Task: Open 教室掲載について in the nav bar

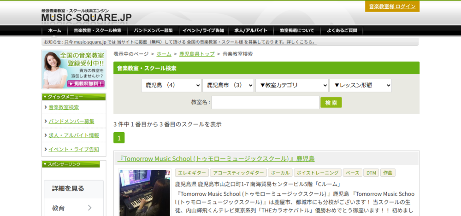Action: point(296,30)
